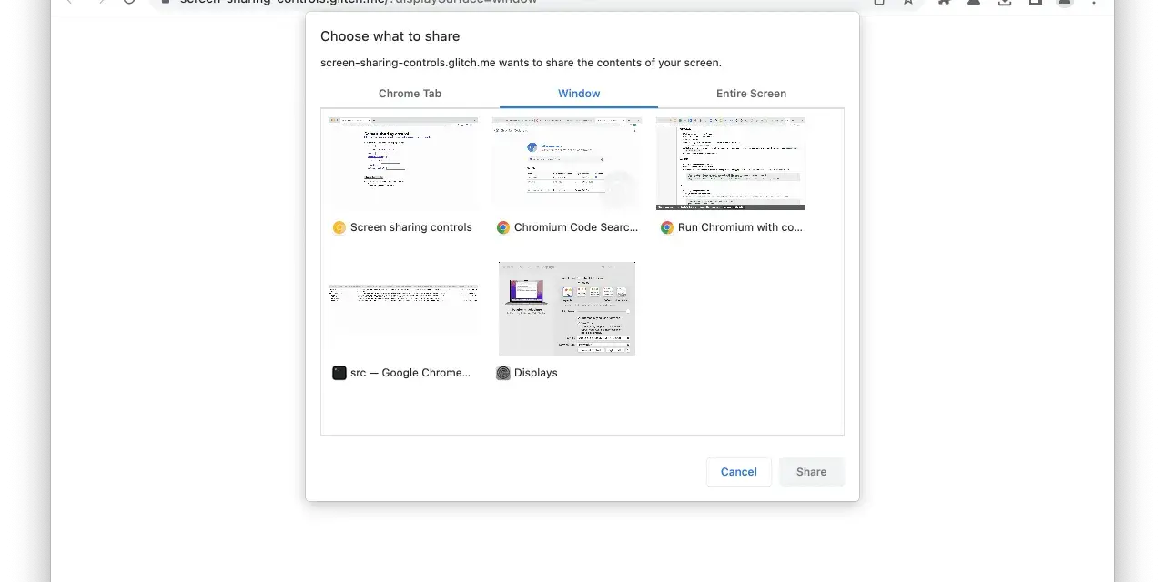
Task: Click the "Run Chromium with co..." label
Action: click(740, 227)
